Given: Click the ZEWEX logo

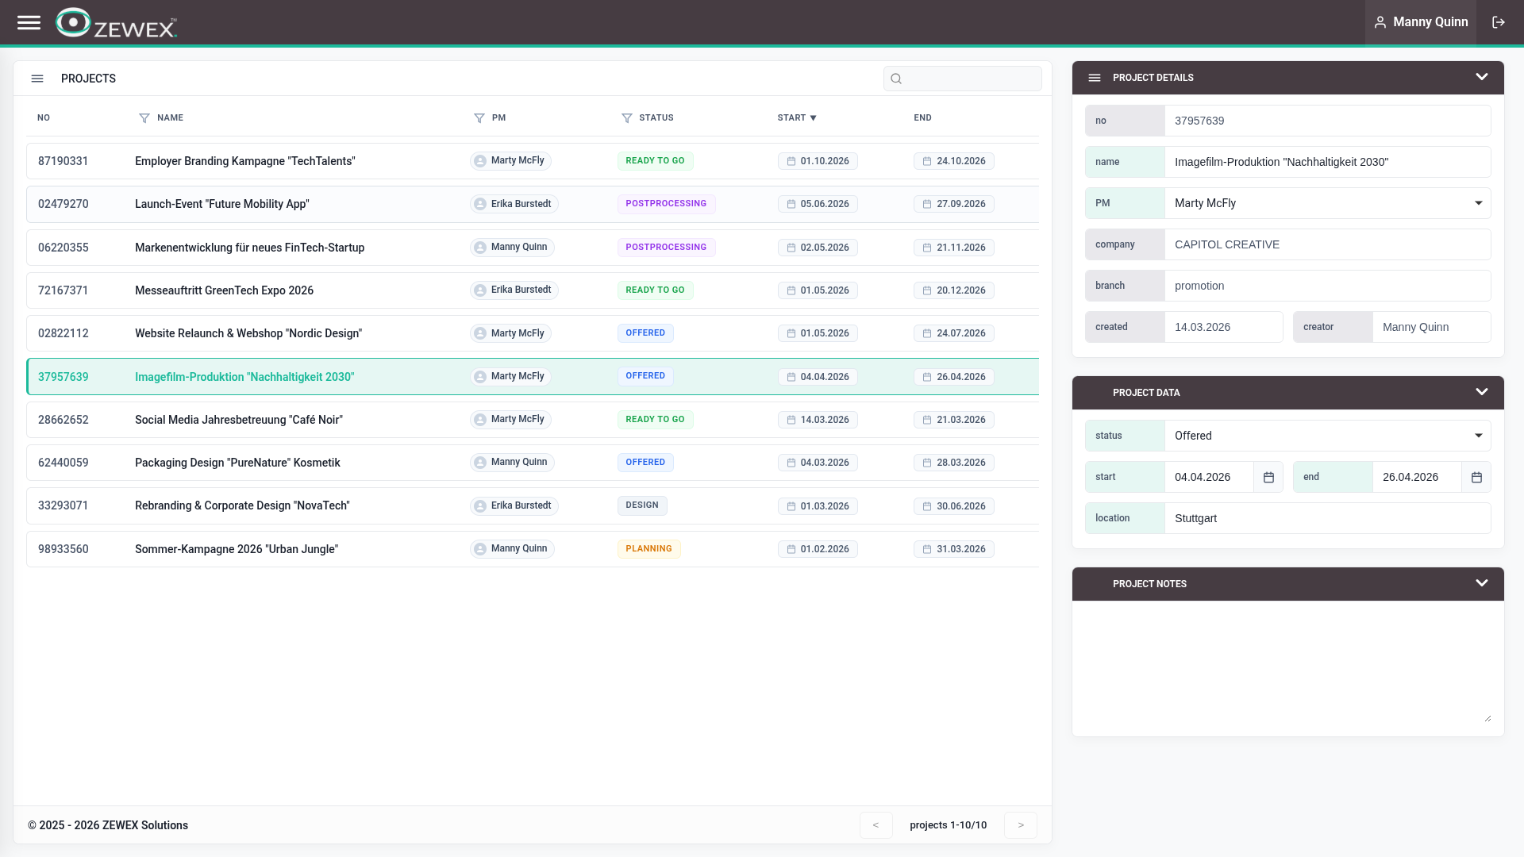Looking at the screenshot, I should click(x=116, y=23).
